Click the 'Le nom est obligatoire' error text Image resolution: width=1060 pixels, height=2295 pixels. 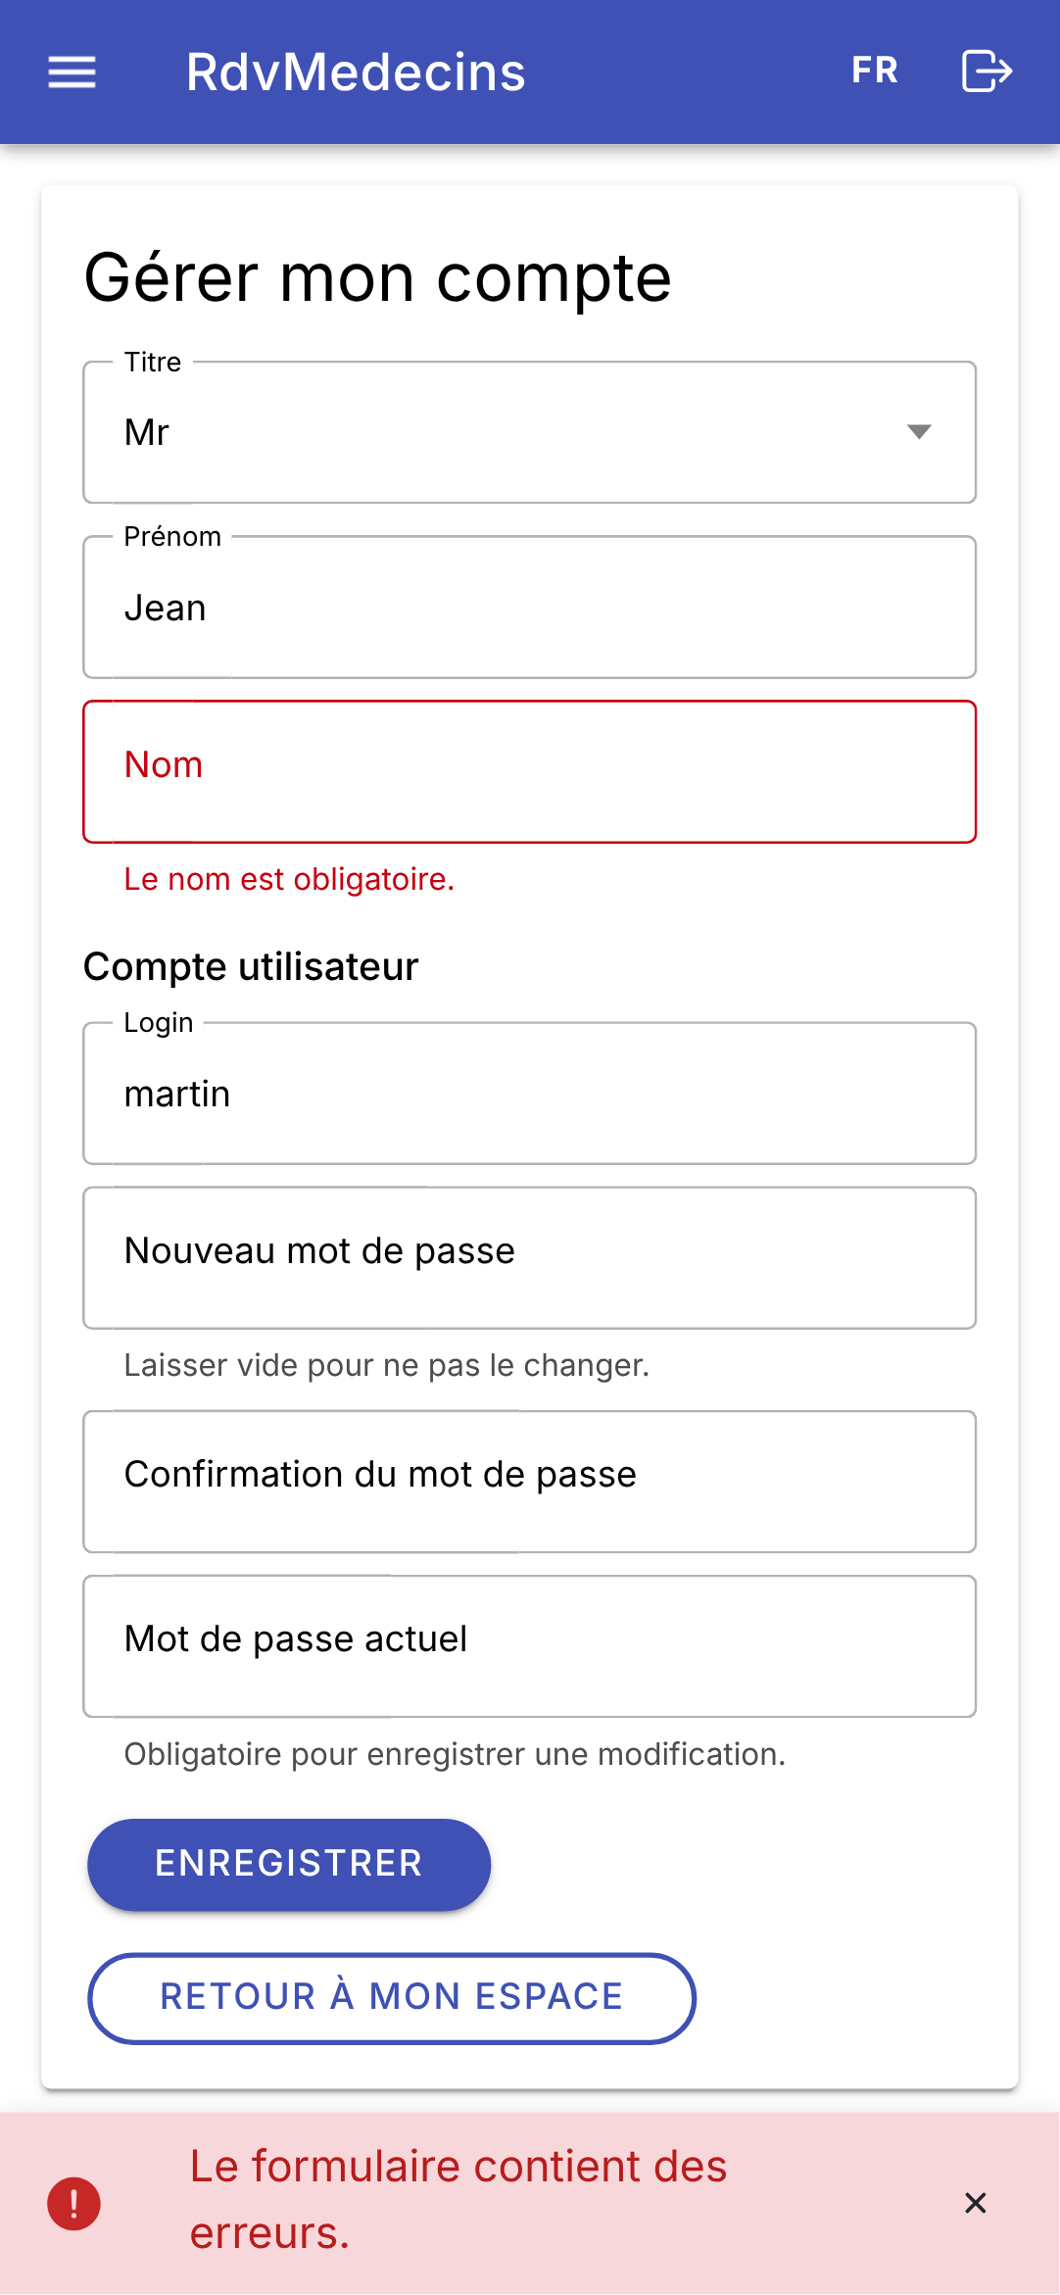289,880
